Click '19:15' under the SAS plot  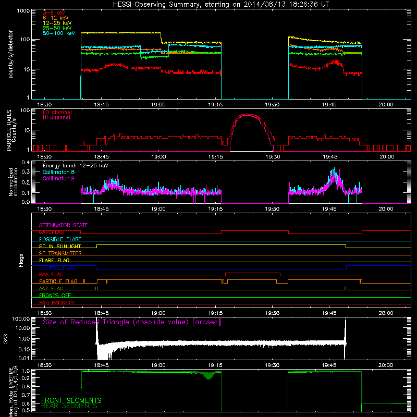coord(215,365)
